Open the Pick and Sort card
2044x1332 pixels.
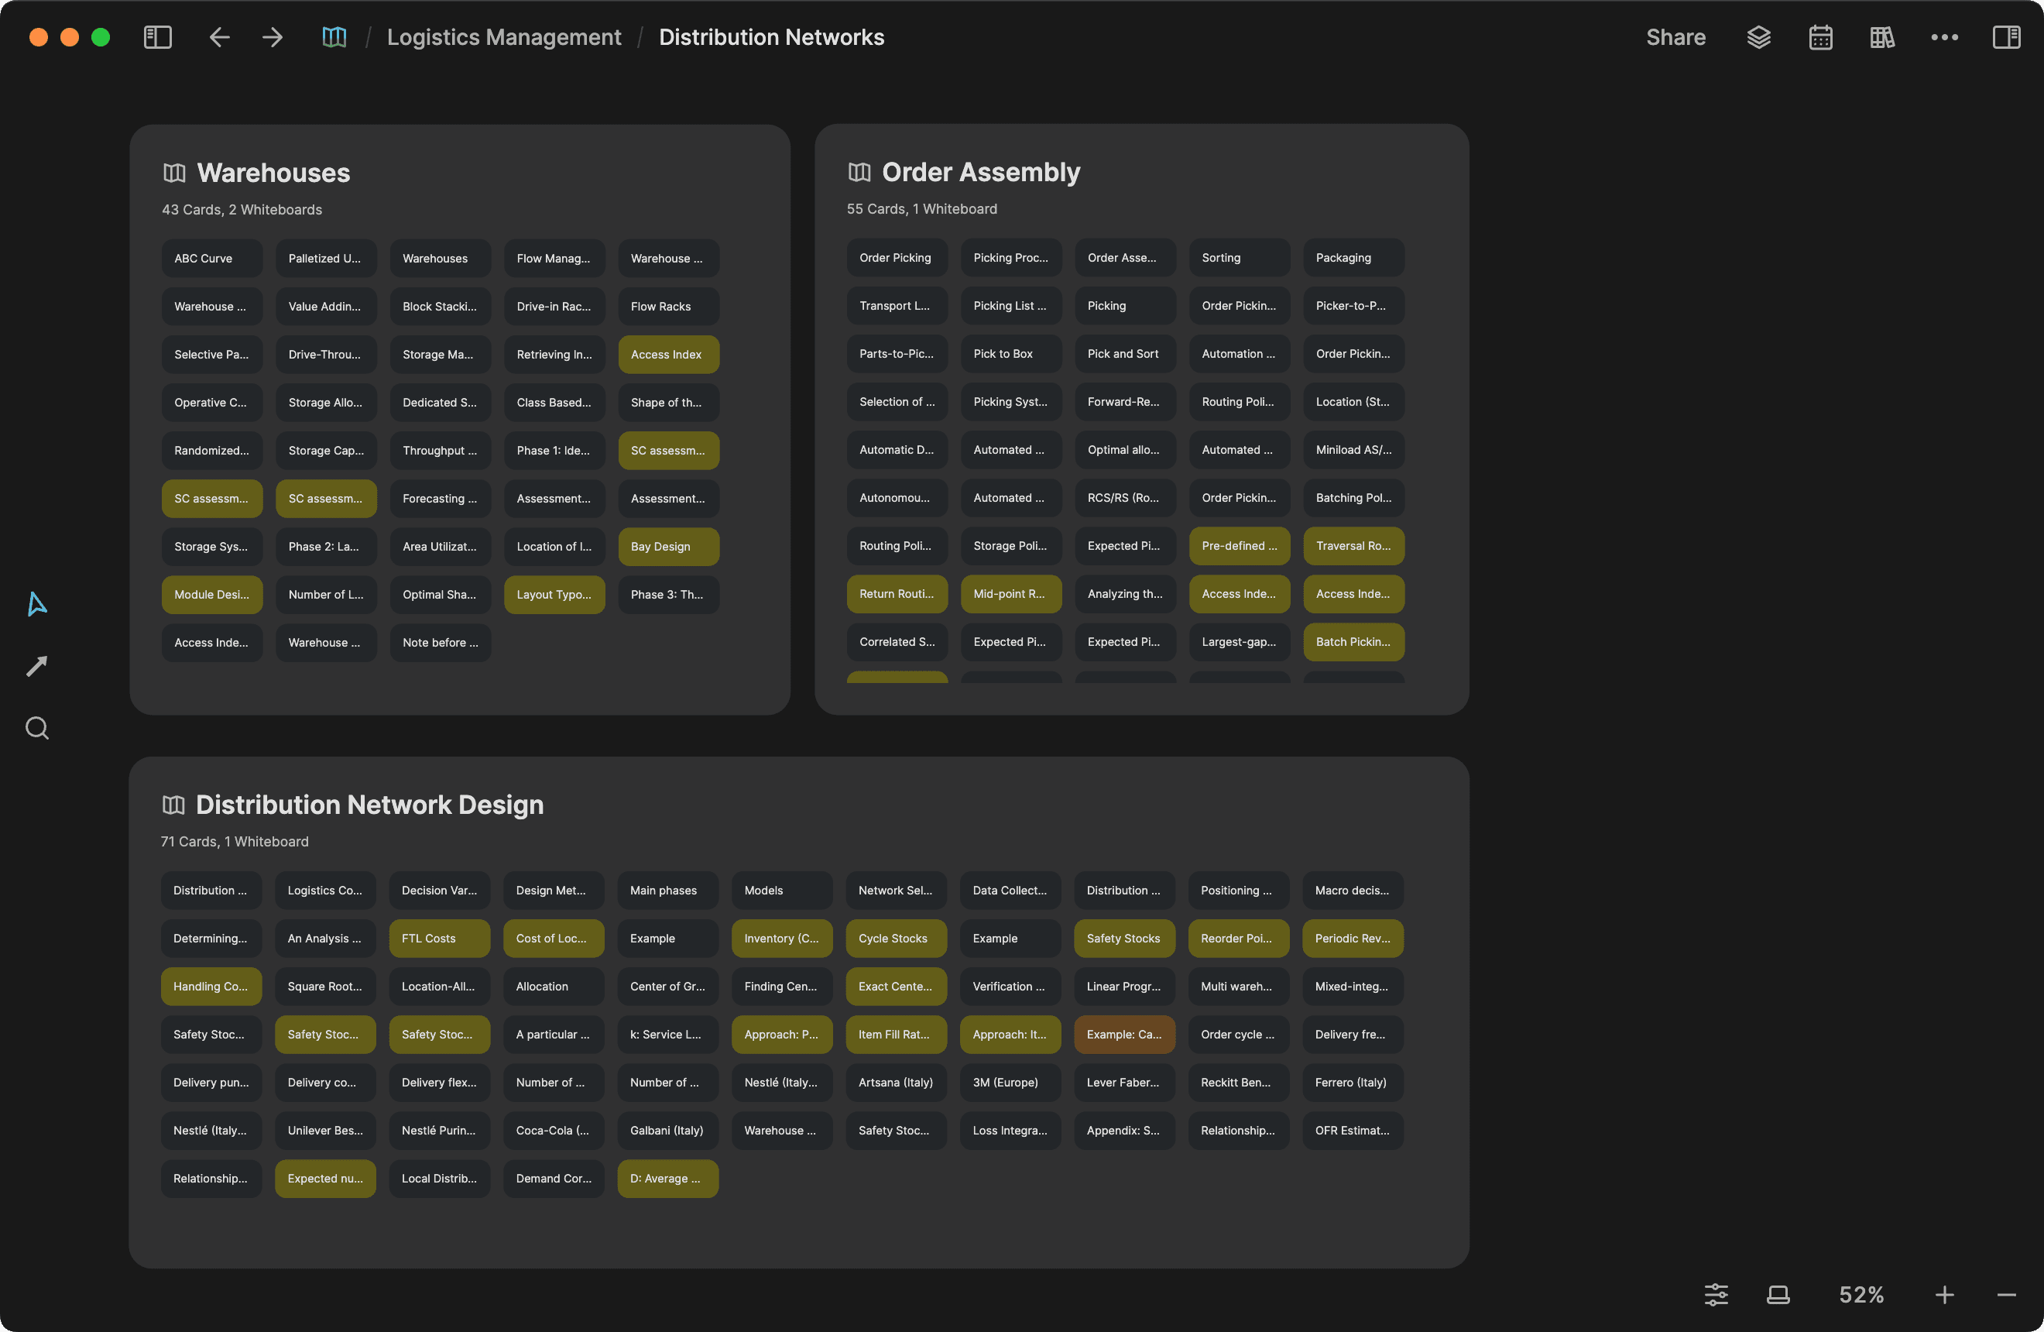(x=1125, y=354)
